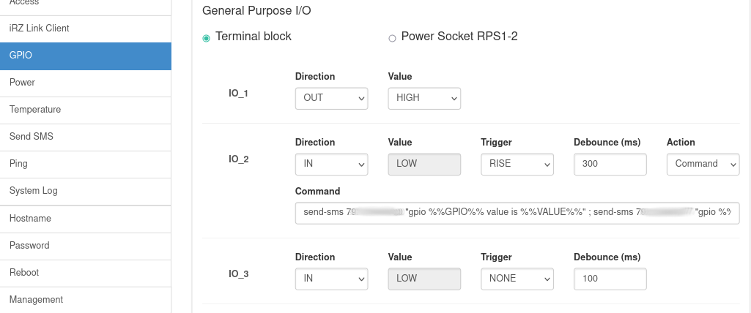Screen dimensions: 751x313
Task: Go to the Password settings page
Action: pos(29,245)
